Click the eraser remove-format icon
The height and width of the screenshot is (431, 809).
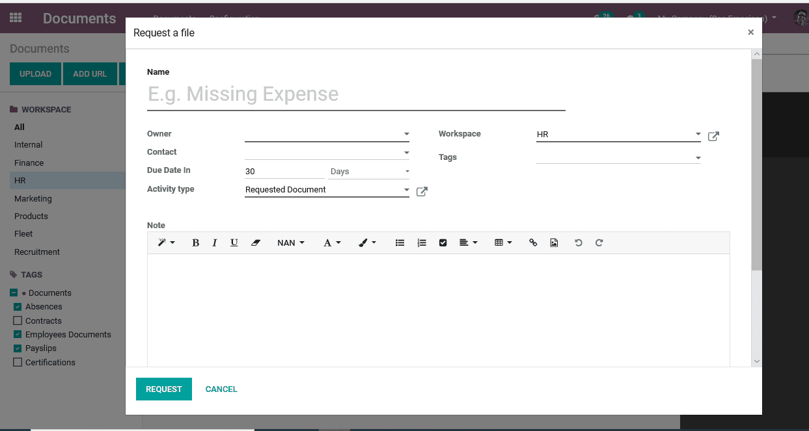tap(255, 242)
